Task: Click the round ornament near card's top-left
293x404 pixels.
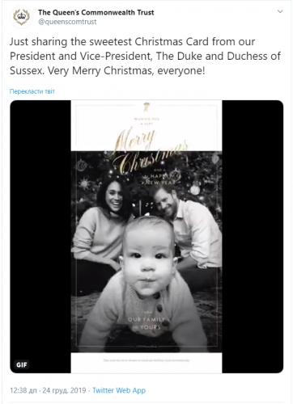Action: (x=81, y=165)
